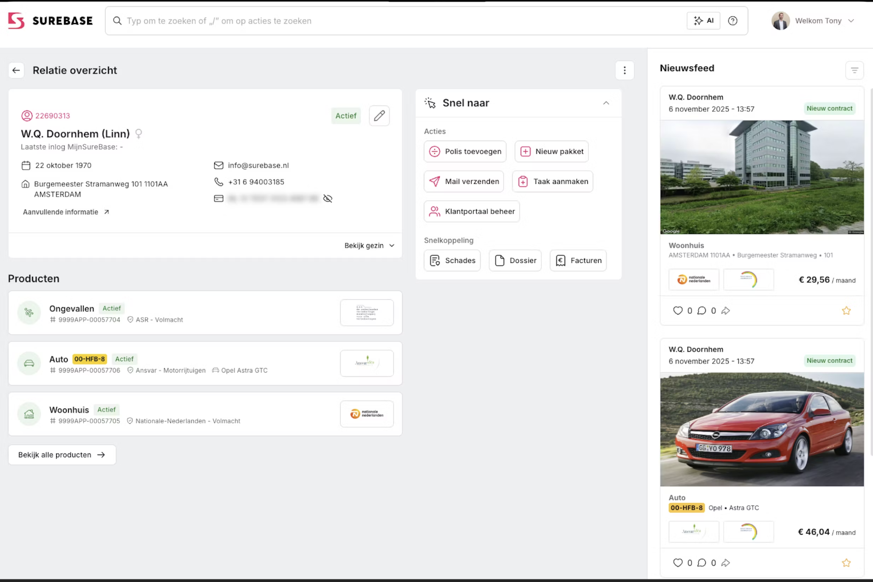The image size is (873, 582).
Task: Reveal the hidden IBAN with the eye toggle
Action: (328, 198)
